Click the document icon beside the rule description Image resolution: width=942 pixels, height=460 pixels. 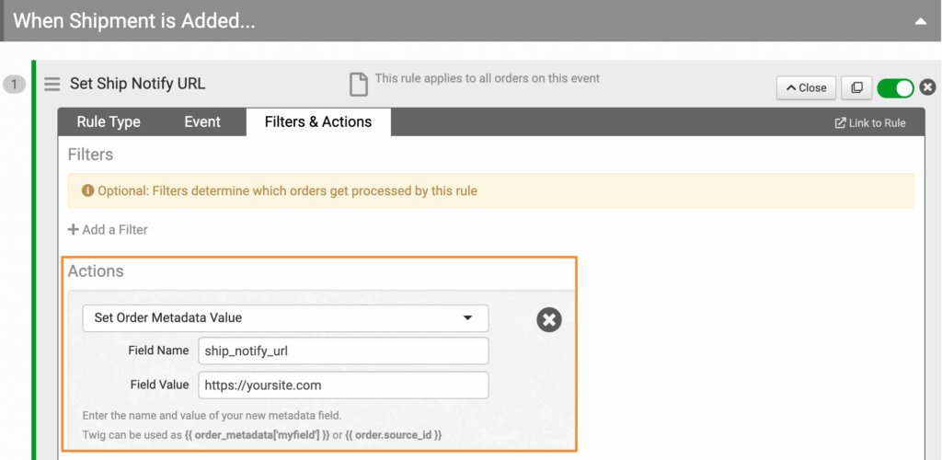tap(358, 85)
